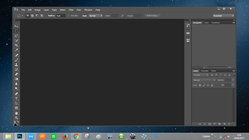Toggle pixel layer filter
Screen dimensions: 249x140
[x=212, y=75]
